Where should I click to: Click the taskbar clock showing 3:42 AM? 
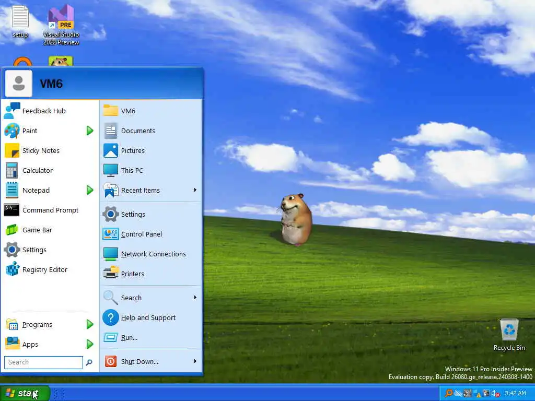point(515,393)
